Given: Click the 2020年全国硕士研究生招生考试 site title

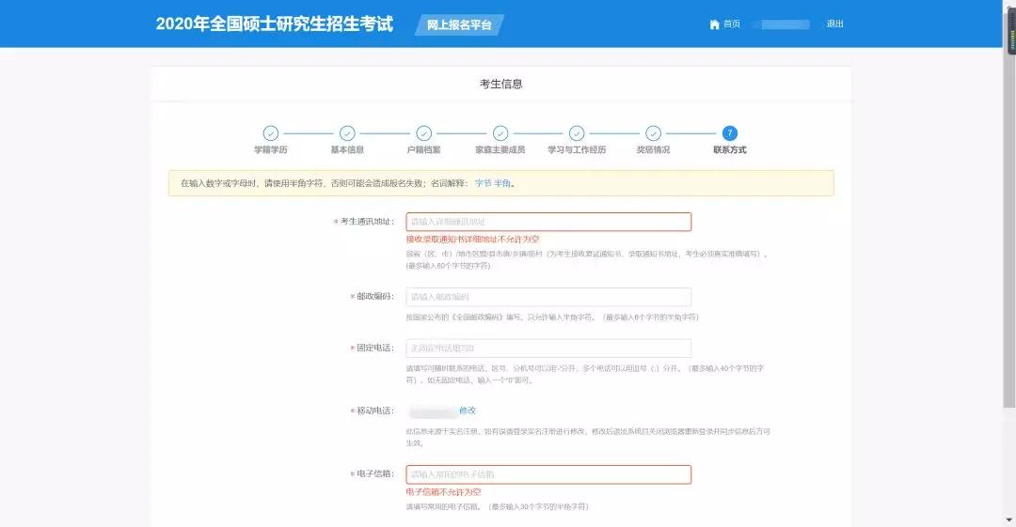Looking at the screenshot, I should click(274, 24).
